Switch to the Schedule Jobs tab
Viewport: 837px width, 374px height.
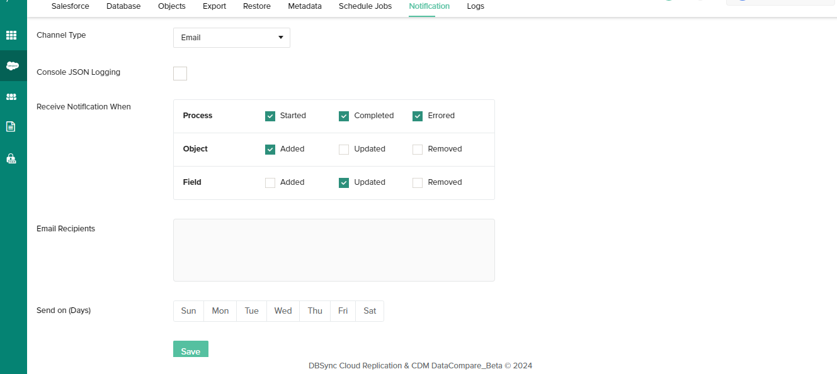pyautogui.click(x=365, y=6)
